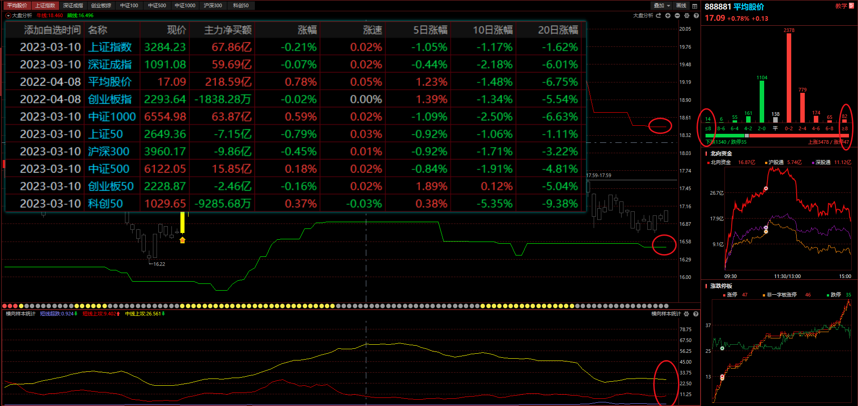Open the 创业板综 tab

tap(101, 5)
